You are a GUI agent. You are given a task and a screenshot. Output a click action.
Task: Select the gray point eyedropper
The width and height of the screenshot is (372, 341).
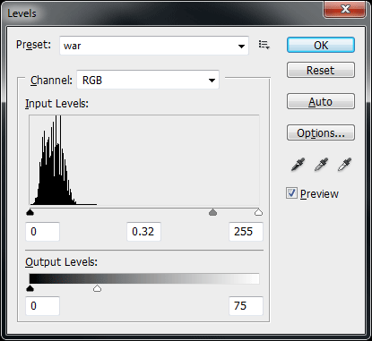321,165
